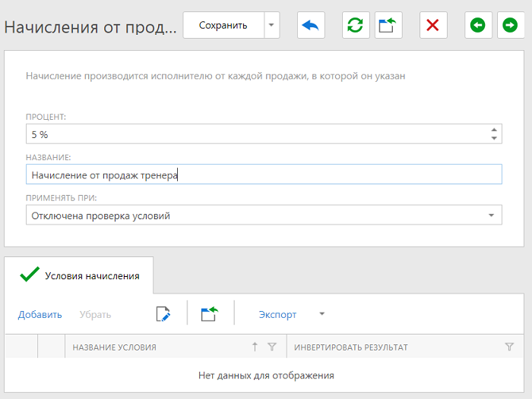Sort by Название условия column header
Viewport: 532px width, 399px height.
tap(114, 347)
